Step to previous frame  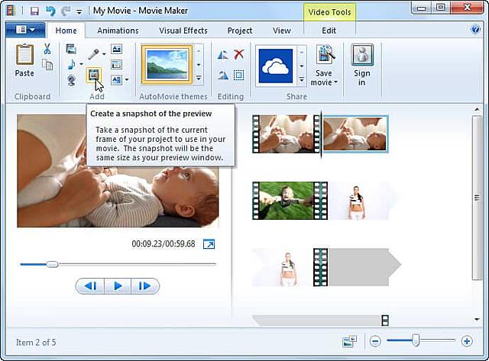90,286
